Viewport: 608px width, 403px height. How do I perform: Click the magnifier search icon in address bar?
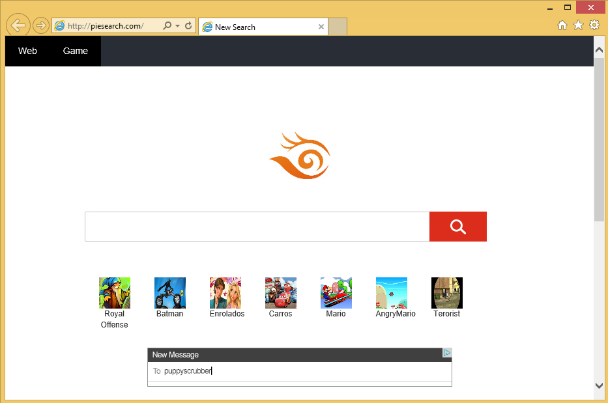pos(167,25)
